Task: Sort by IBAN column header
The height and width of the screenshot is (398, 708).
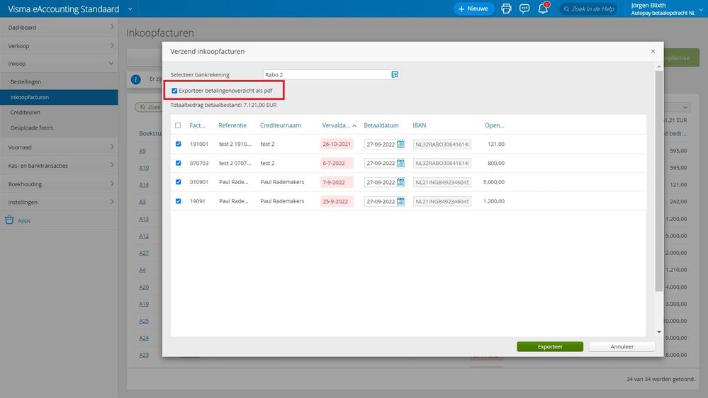Action: [419, 125]
